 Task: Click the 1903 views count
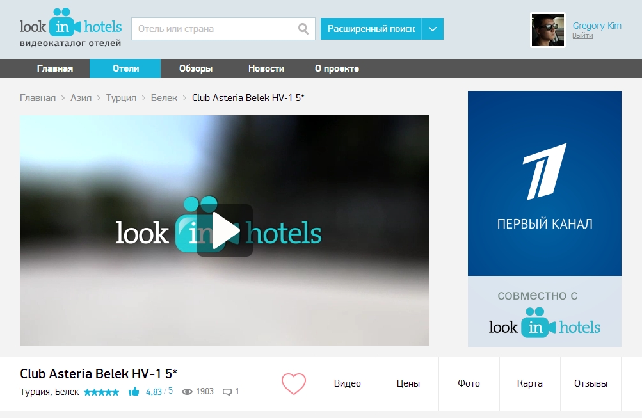(205, 391)
